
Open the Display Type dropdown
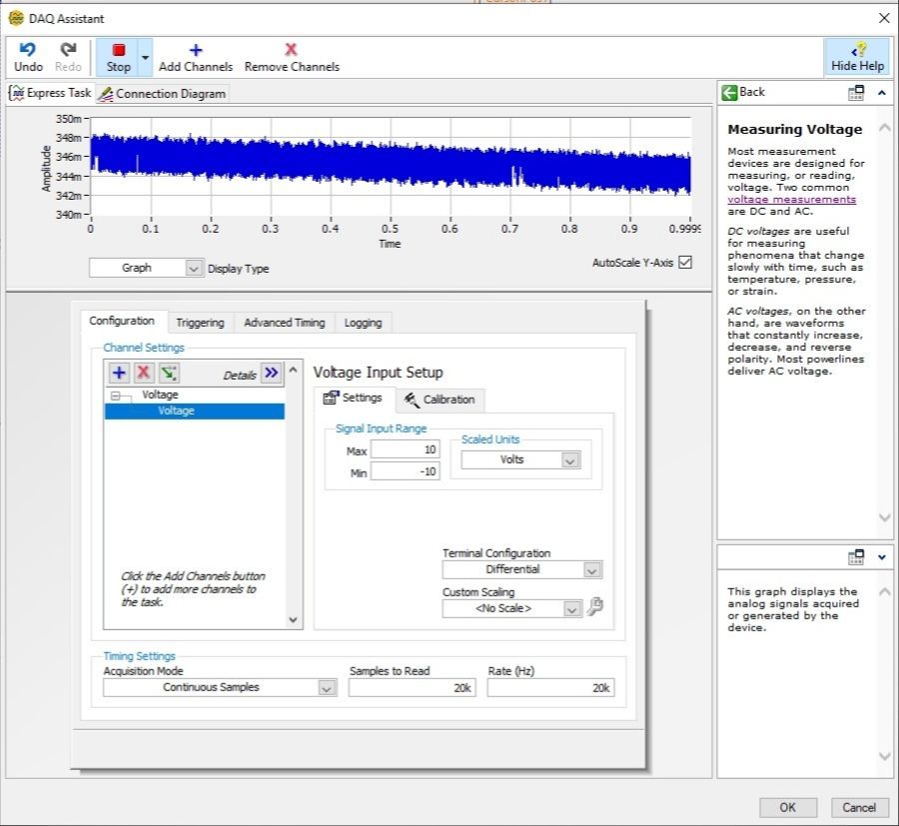coord(193,268)
